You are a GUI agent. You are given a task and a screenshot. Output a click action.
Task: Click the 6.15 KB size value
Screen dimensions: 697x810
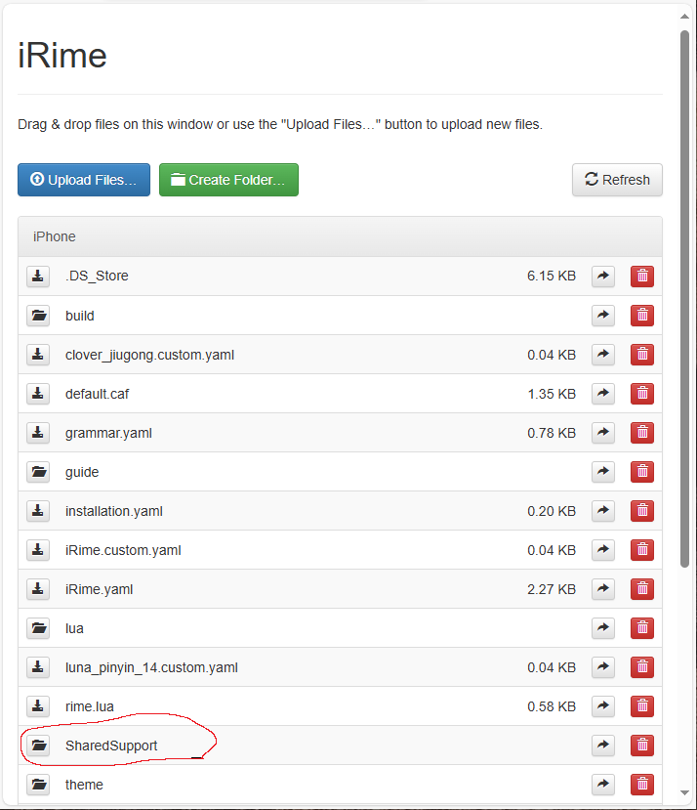[552, 276]
